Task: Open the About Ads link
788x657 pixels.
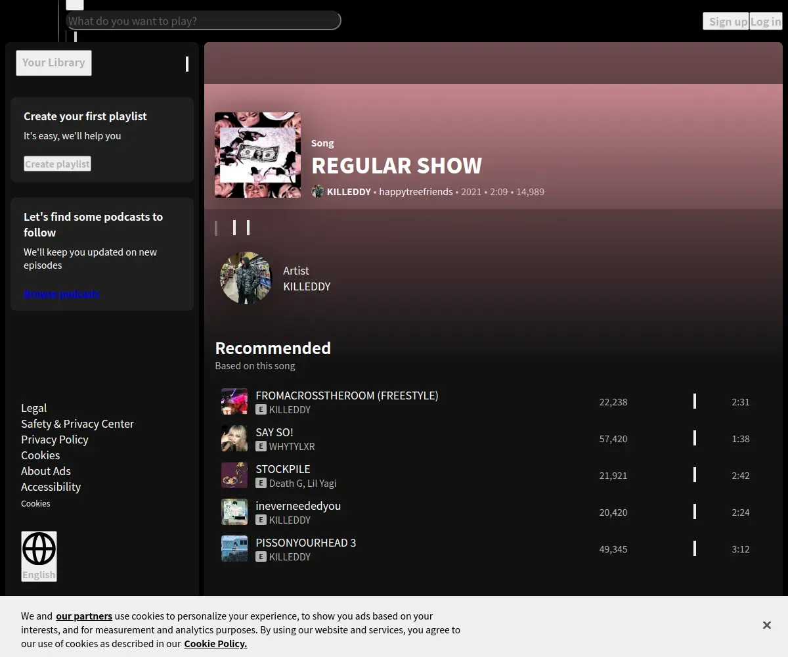Action: (x=46, y=471)
